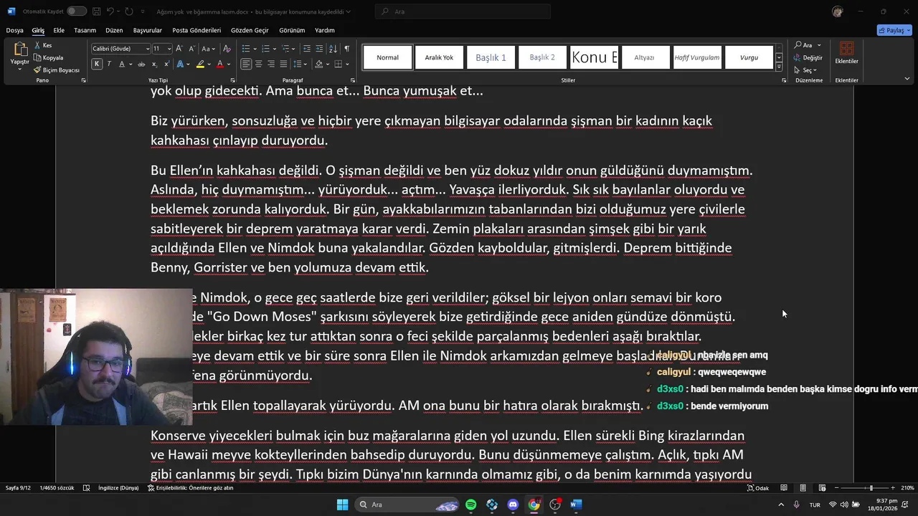Viewport: 918px width, 516px height.
Task: Click the Paylaş share button
Action: point(894,30)
